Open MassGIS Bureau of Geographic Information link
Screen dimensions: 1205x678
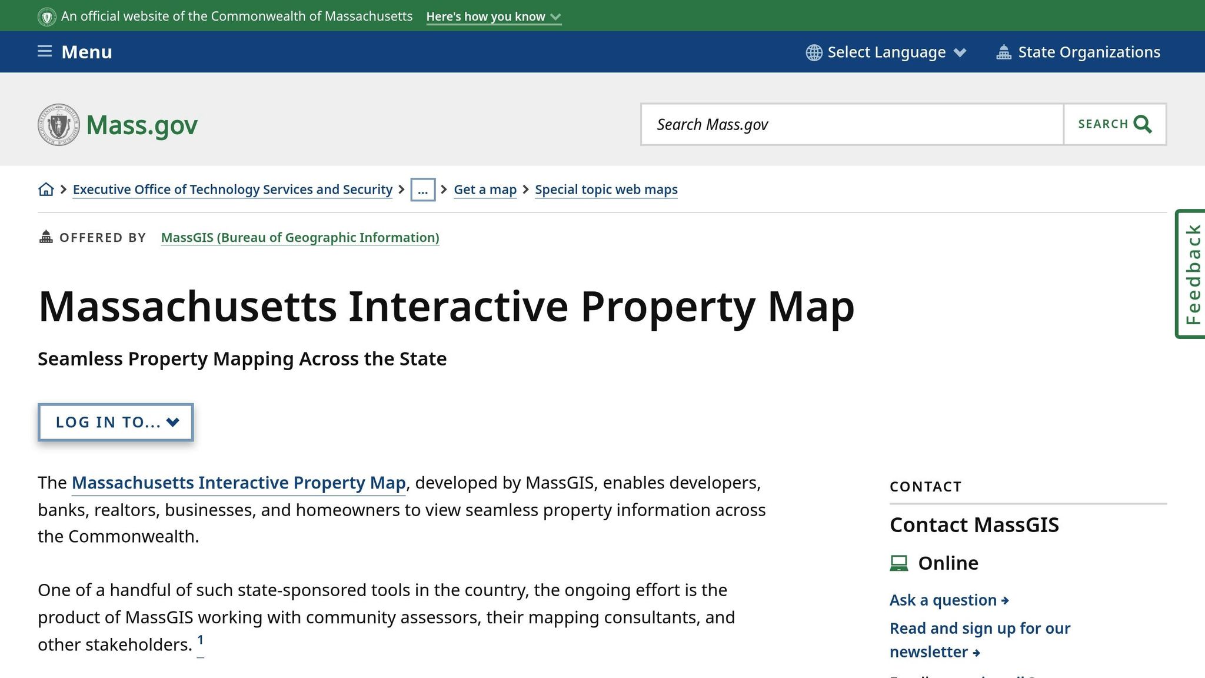point(300,237)
